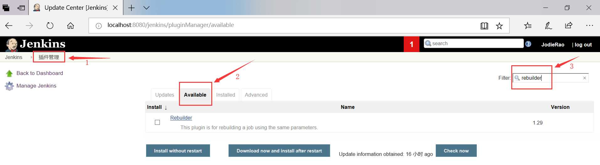This screenshot has width=600, height=165.
Task: Open browser Settings and more ellipsis
Action: [589, 25]
